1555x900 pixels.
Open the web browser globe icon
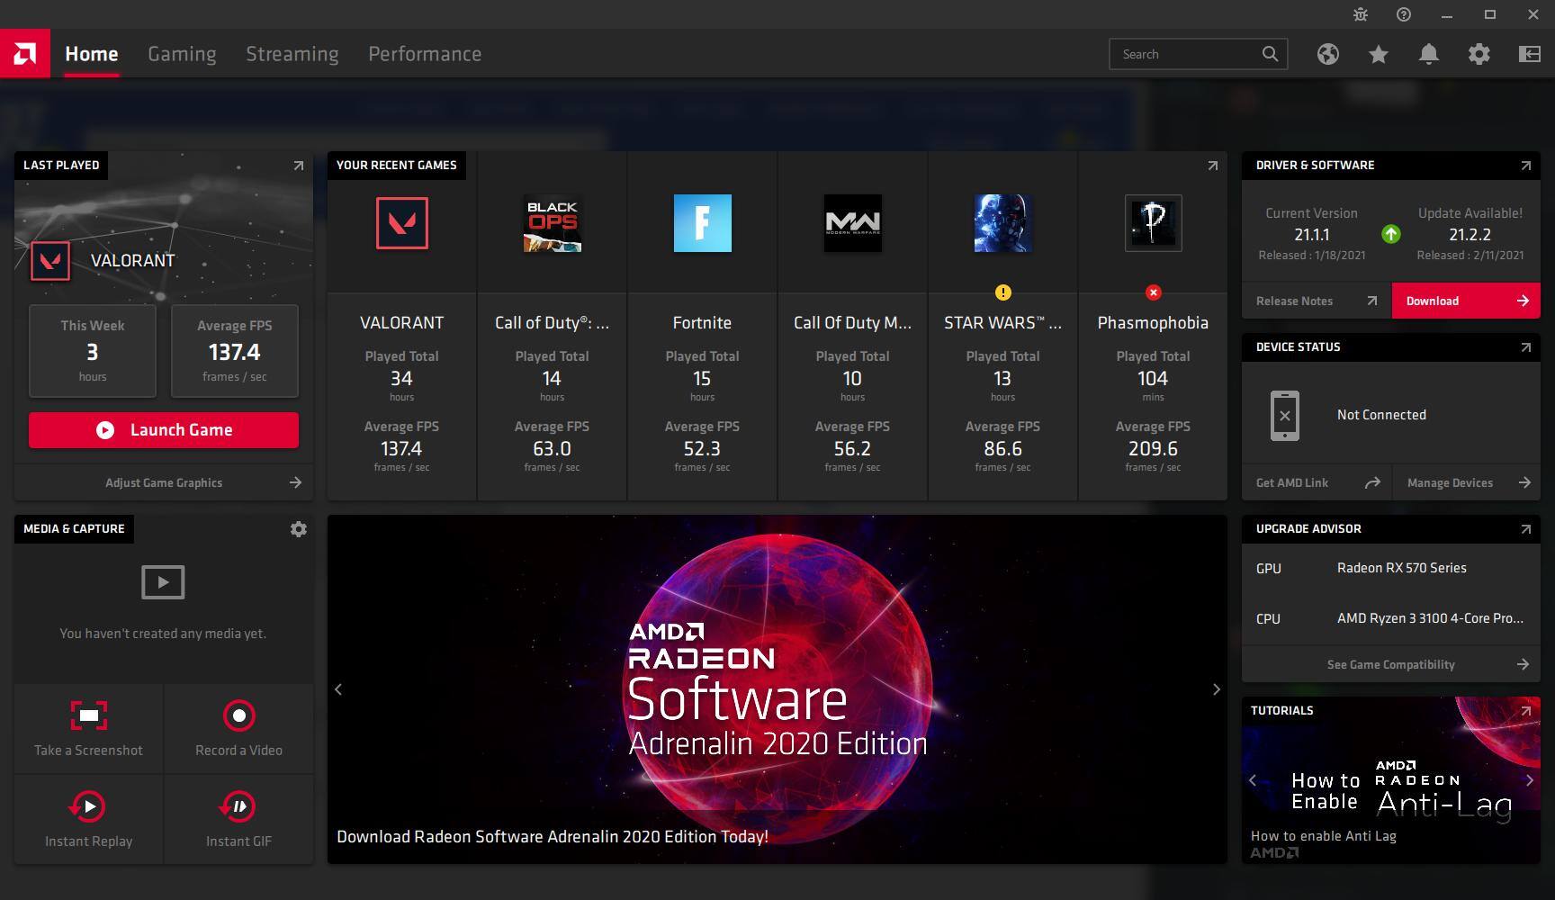(1327, 54)
